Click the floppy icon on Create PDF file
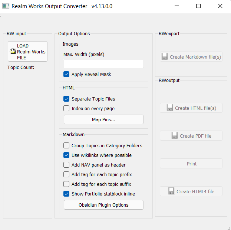Screen dimensions: 231x230 175,135
